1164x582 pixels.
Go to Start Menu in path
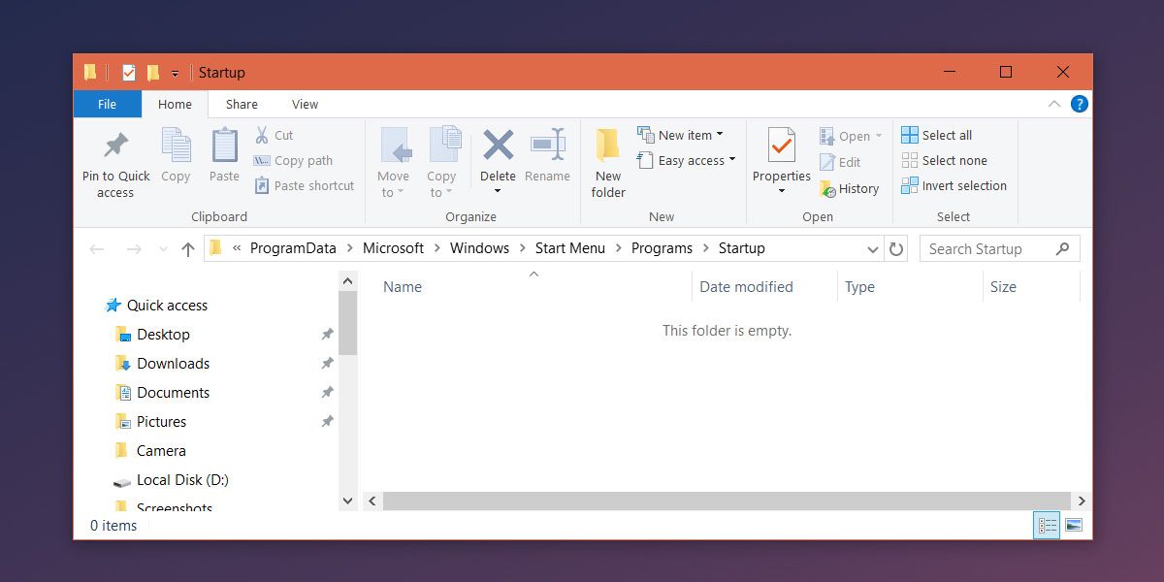569,248
